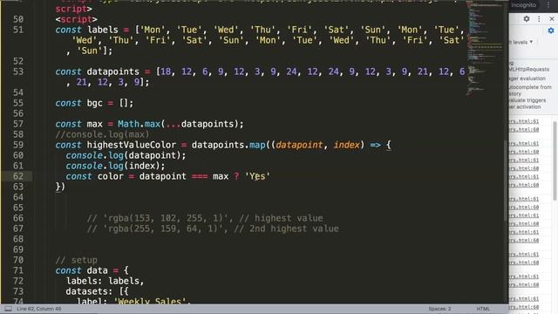The height and width of the screenshot is (314, 558).
Task: Open DevTools three-dot customize menu
Action: click(x=539, y=19)
